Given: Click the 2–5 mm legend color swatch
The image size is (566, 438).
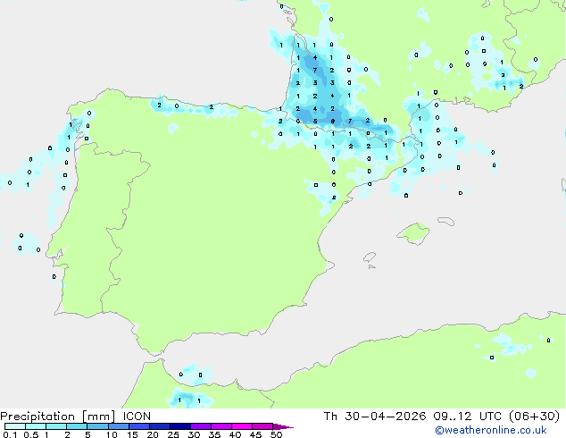Looking at the screenshot, I should tap(77, 426).
